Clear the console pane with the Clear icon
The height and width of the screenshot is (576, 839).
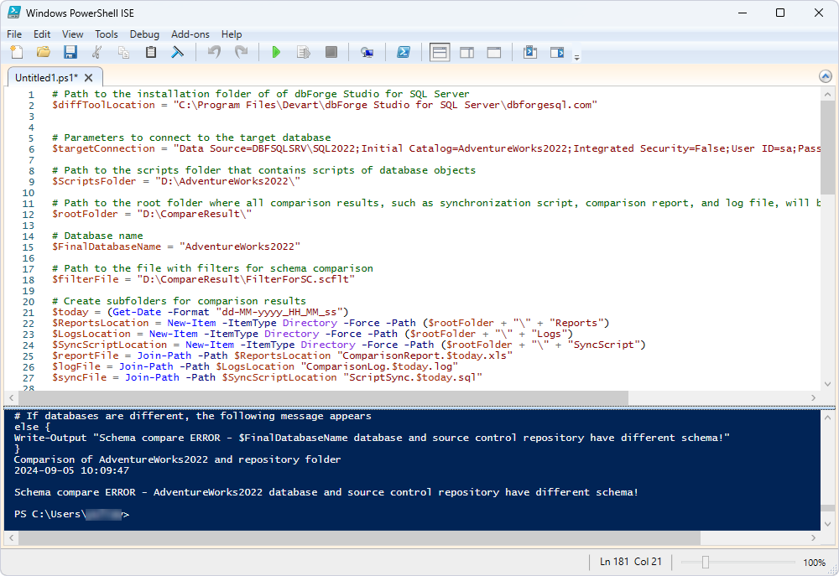click(x=178, y=53)
